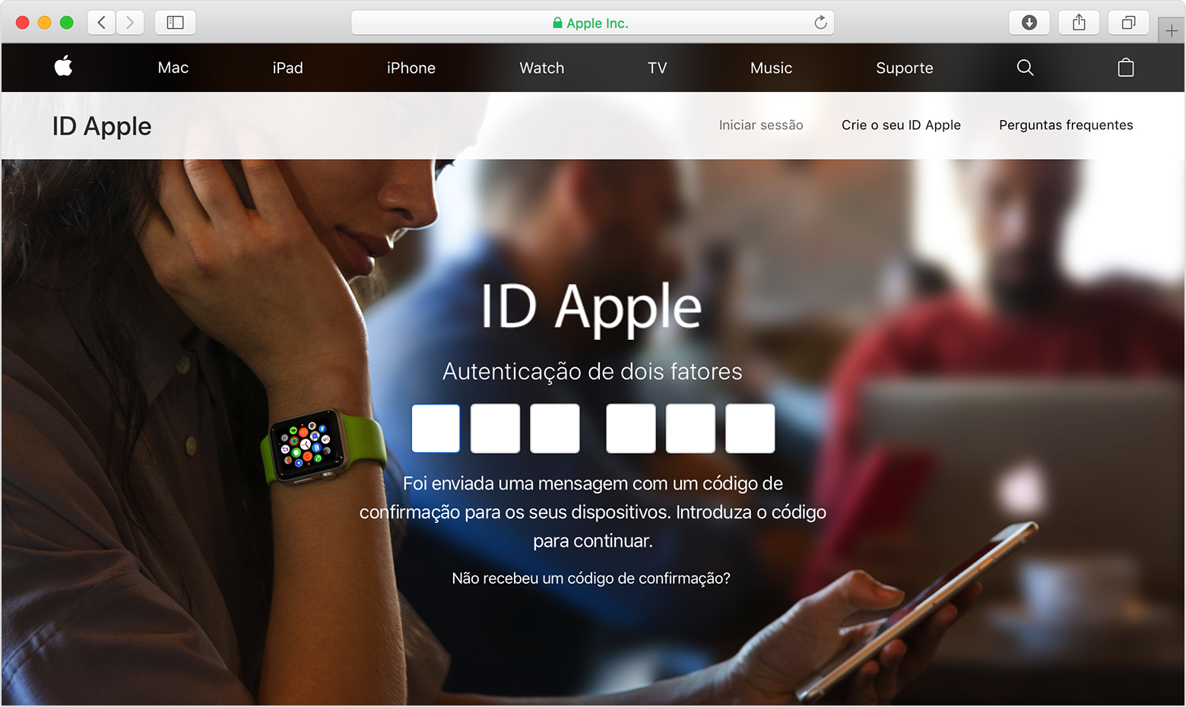
Task: Focus the fourth verification code box
Action: click(x=631, y=429)
